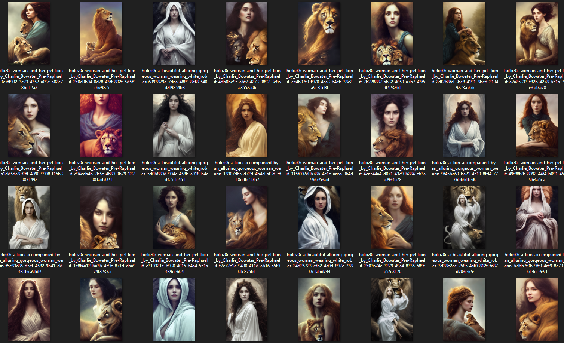Click the file name containing c310321e-b930-4015
The image size is (564, 343).
175,263
